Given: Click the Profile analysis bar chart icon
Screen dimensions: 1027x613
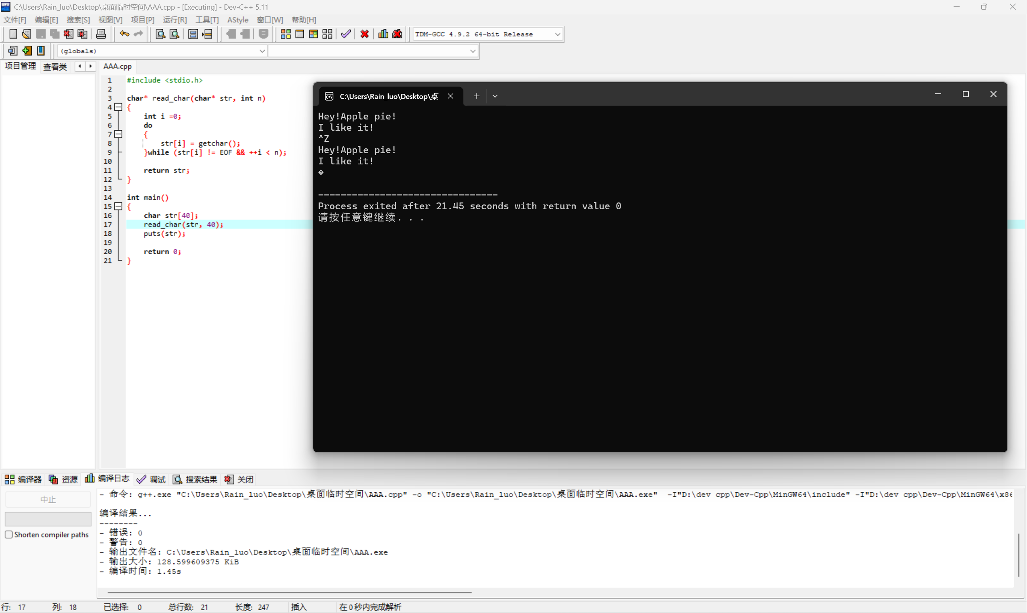Looking at the screenshot, I should coord(383,34).
